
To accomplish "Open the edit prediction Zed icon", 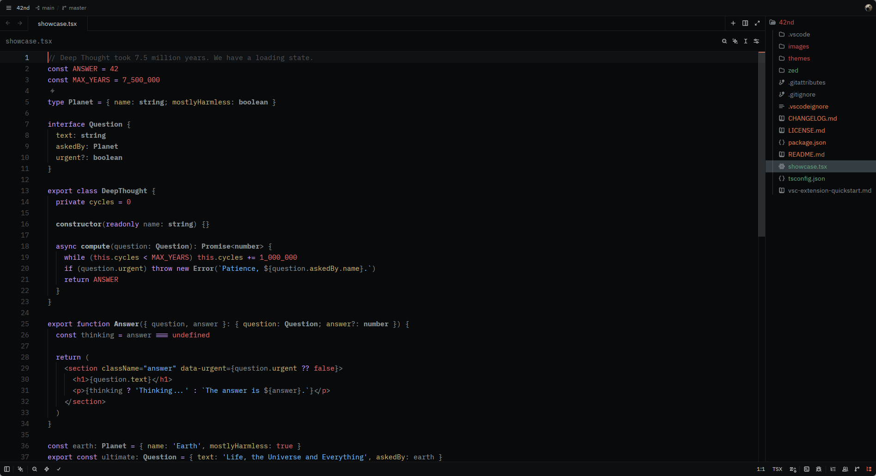I will coord(793,469).
